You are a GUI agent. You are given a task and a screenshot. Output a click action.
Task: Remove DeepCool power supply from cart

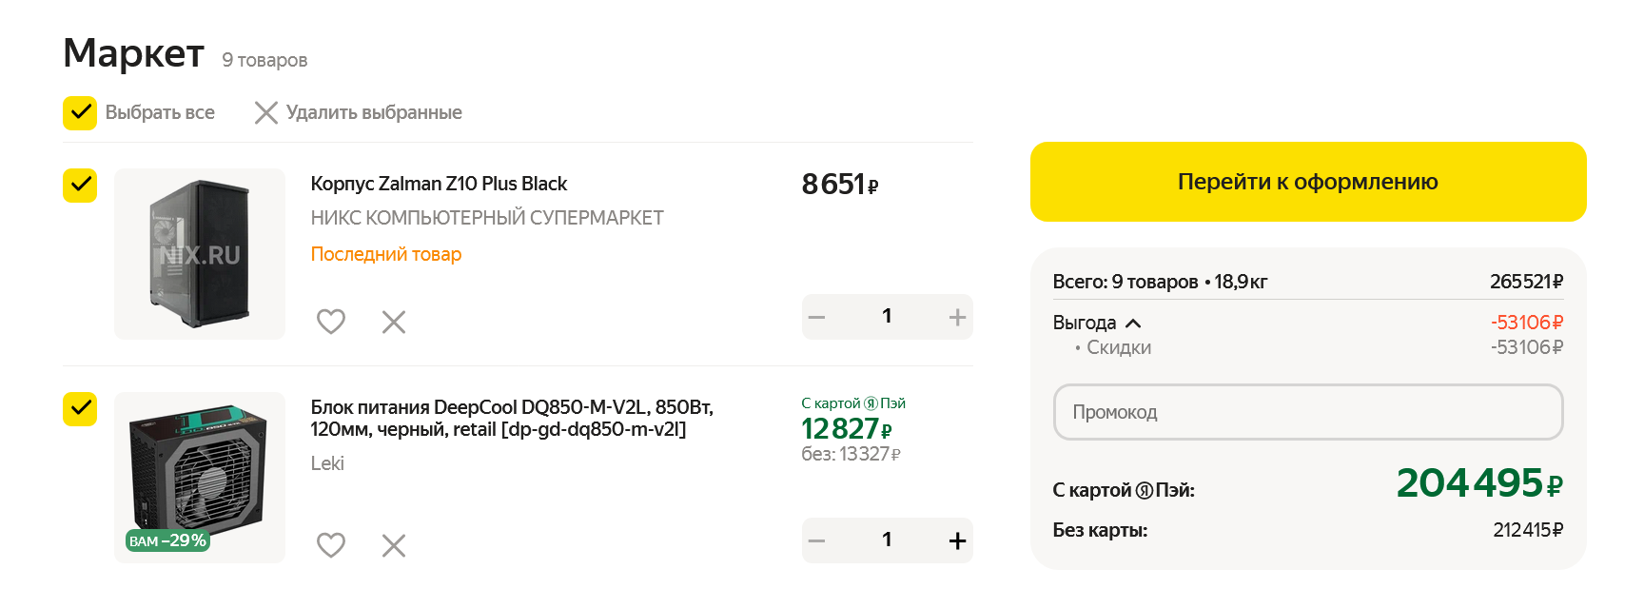click(394, 545)
